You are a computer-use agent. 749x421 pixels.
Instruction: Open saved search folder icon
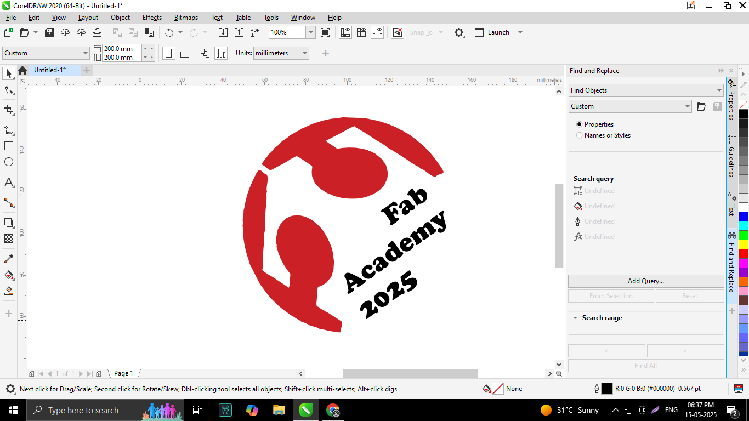701,106
